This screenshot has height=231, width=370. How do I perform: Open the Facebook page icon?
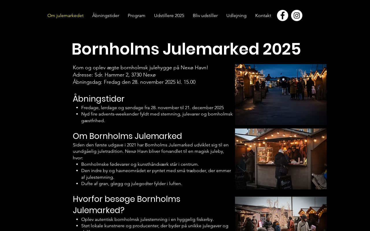[282, 16]
